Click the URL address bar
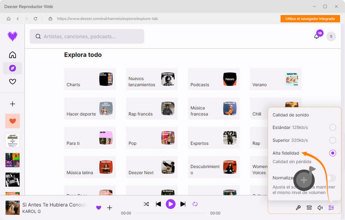 107,19
